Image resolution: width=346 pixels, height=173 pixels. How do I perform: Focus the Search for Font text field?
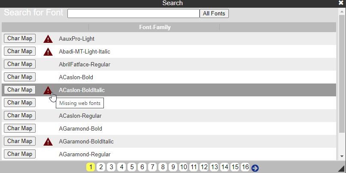[133, 13]
